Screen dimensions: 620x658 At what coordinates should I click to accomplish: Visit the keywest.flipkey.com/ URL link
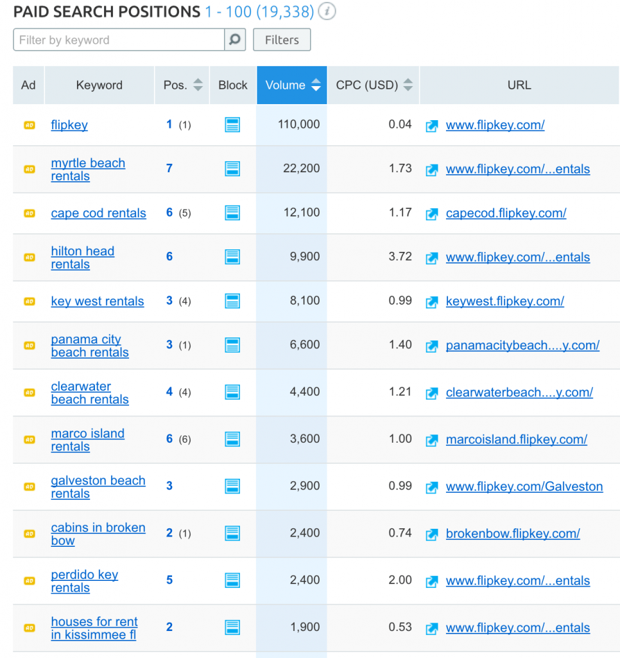coord(504,301)
